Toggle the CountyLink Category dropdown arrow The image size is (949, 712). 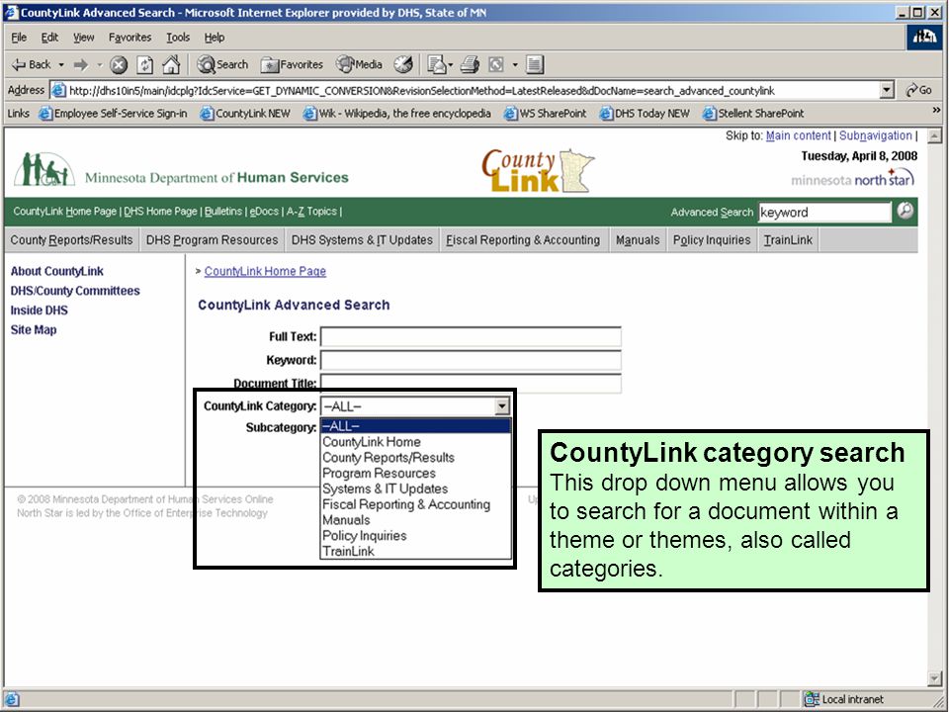pyautogui.click(x=502, y=406)
